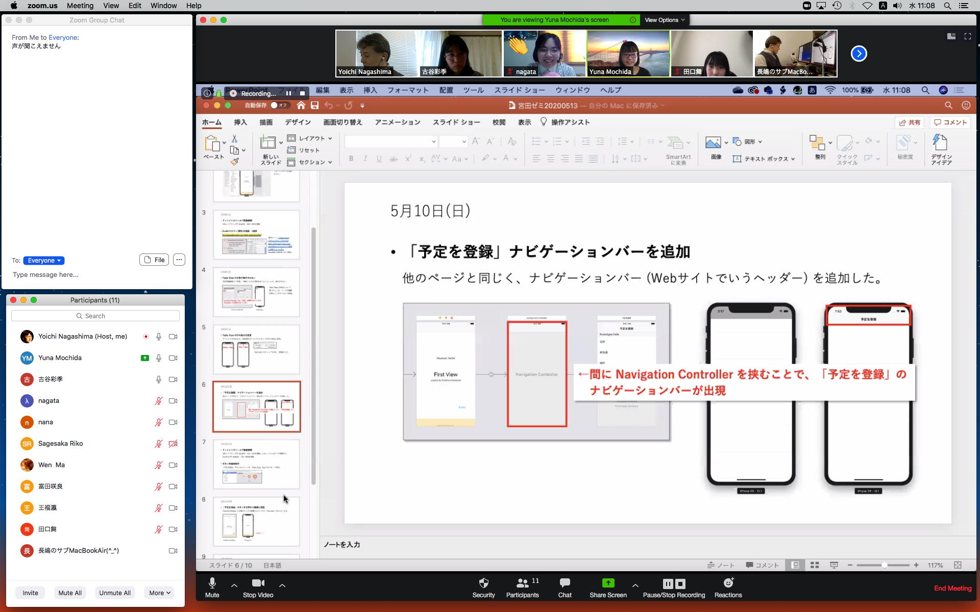Toggle Yuna Mochida's microphone in participants list
980x612 pixels.
(x=159, y=358)
